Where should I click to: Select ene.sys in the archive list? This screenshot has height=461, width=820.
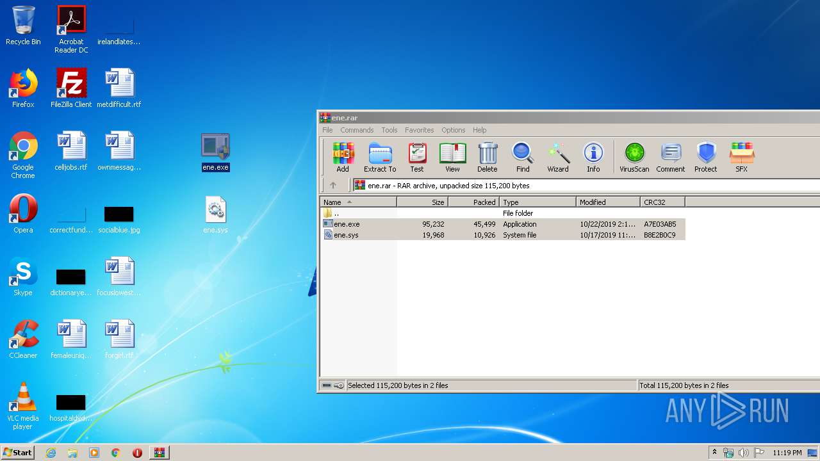(503, 235)
